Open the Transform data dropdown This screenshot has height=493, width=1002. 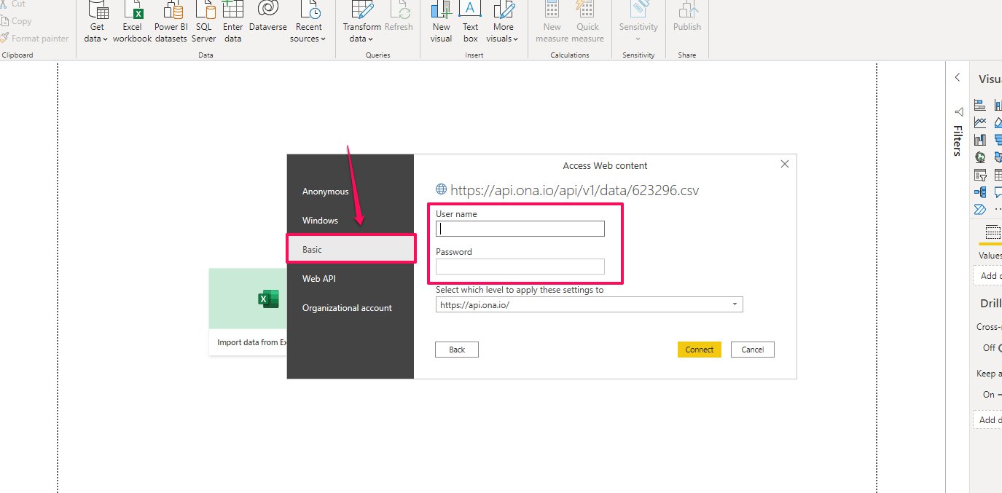coord(361,23)
